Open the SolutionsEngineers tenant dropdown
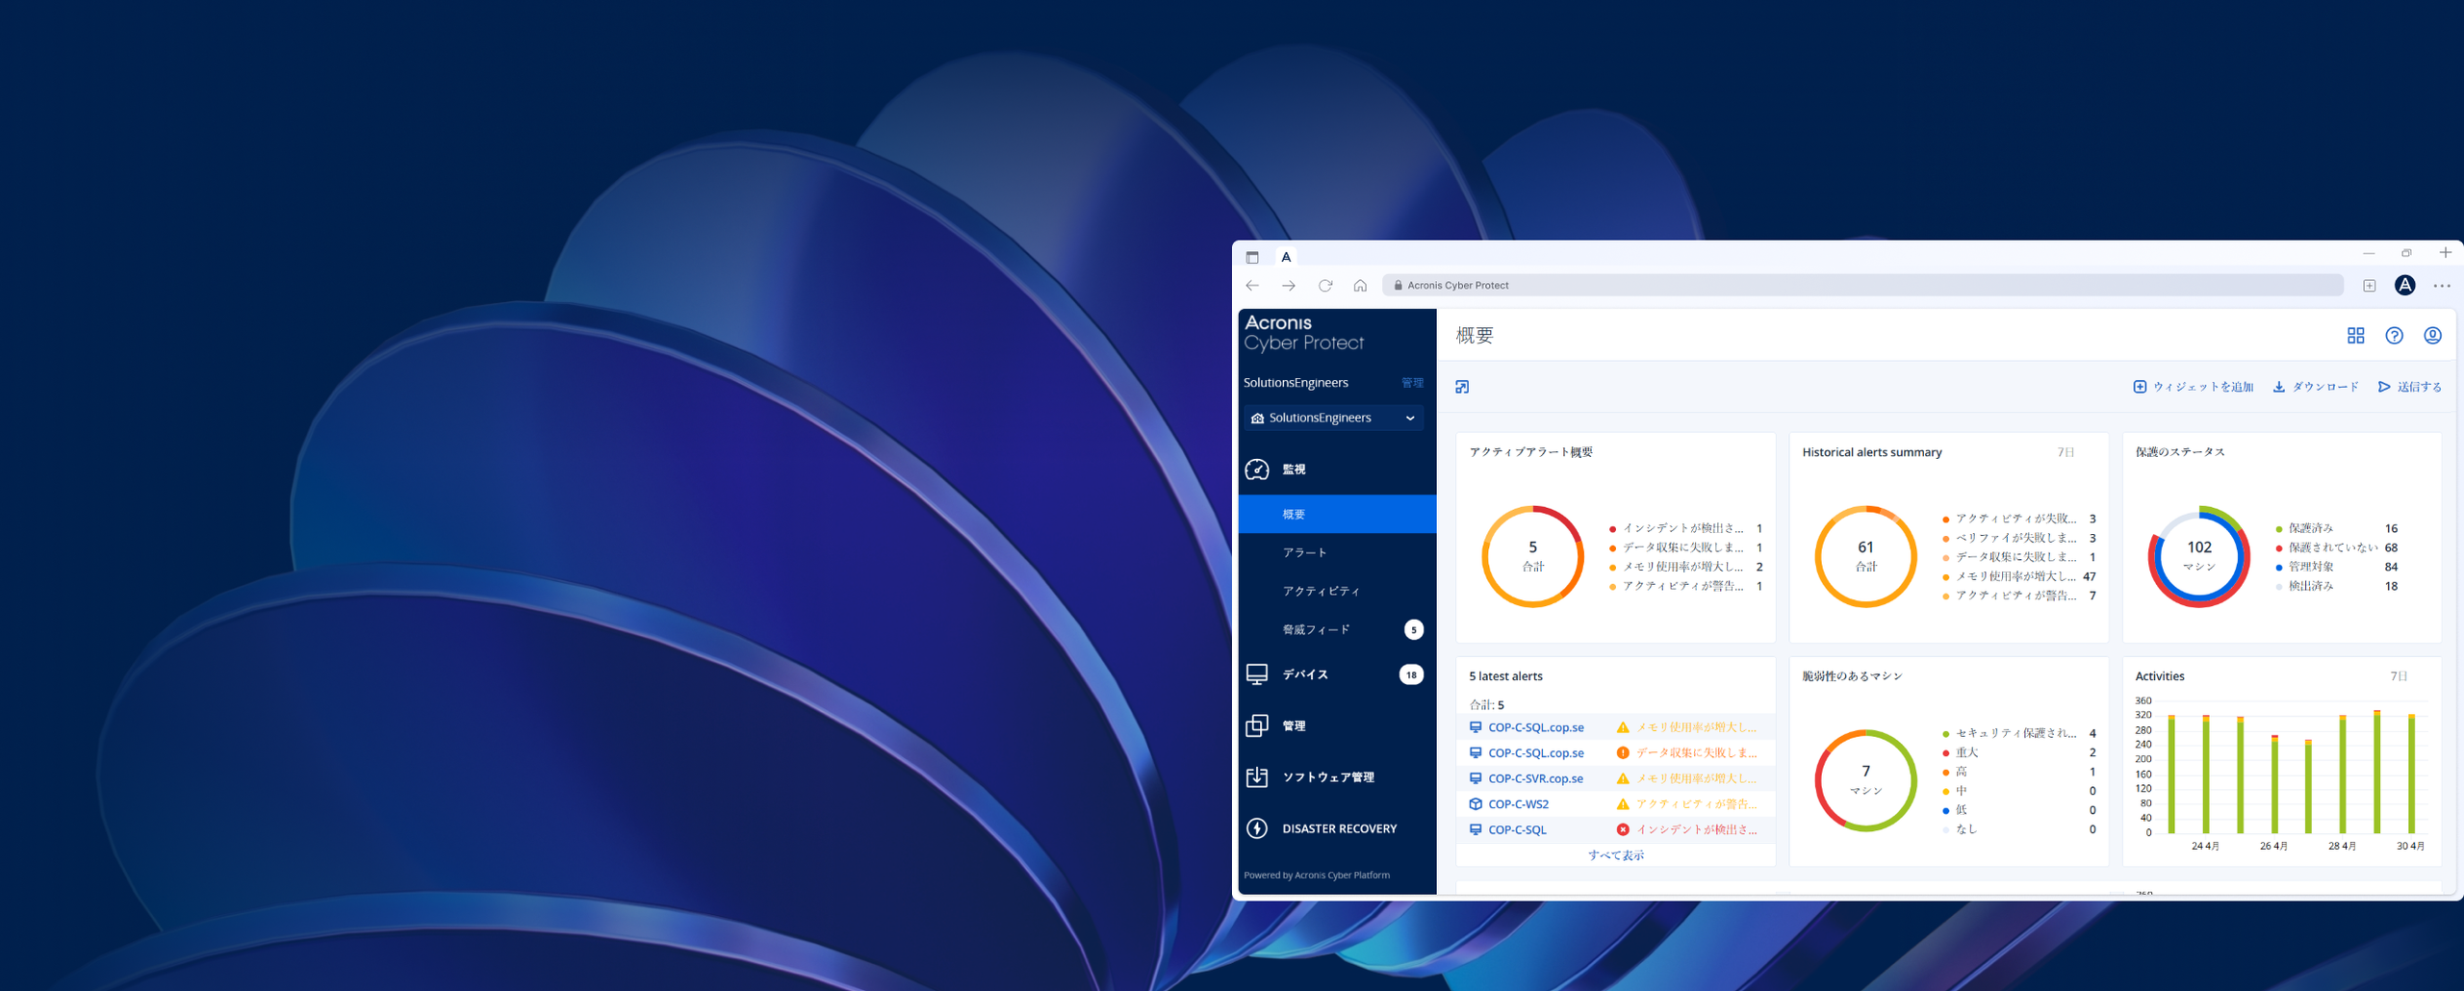Image resolution: width=2464 pixels, height=991 pixels. (x=1333, y=418)
